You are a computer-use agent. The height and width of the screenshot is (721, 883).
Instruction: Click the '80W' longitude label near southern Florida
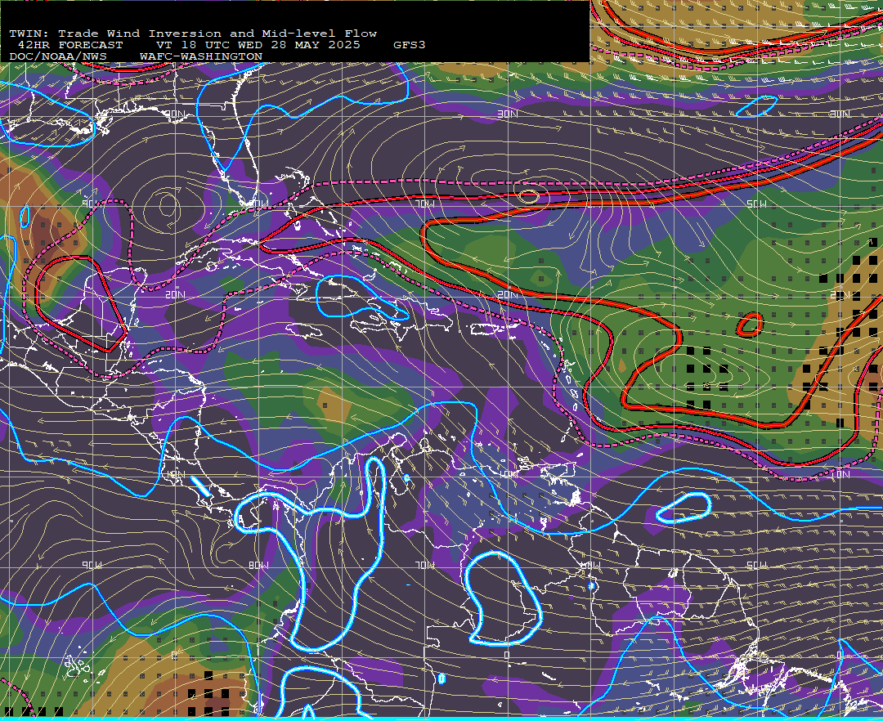click(258, 204)
